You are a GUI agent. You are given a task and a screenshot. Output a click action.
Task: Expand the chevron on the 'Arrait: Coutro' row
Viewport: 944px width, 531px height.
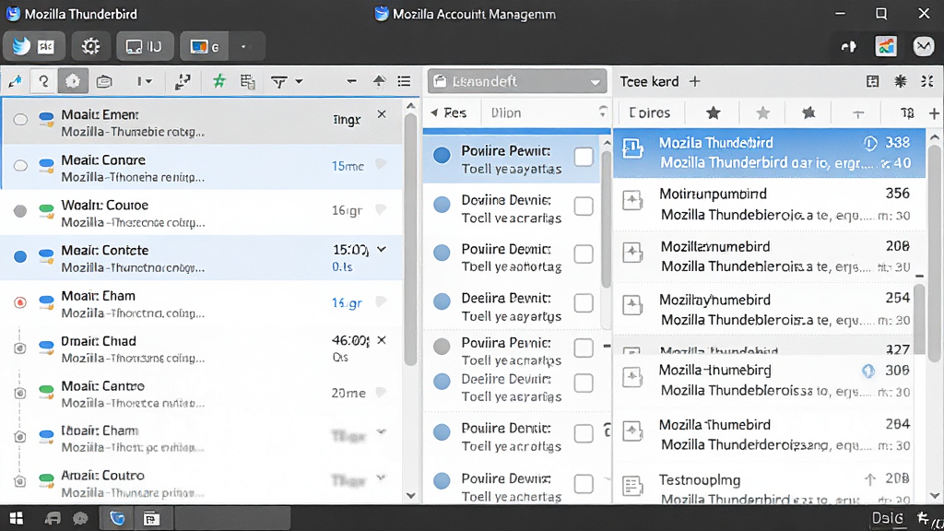click(x=381, y=478)
